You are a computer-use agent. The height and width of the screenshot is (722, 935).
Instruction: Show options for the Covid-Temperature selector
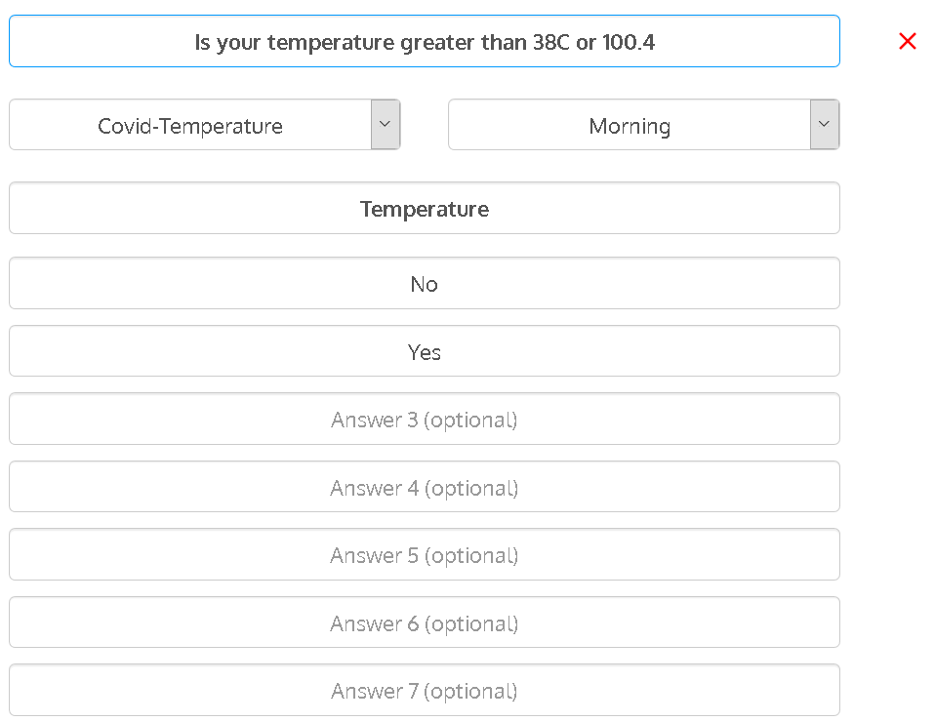[385, 125]
